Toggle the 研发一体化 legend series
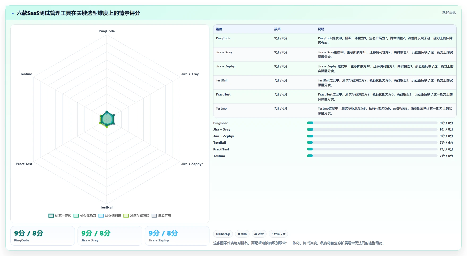Screen dimensions: 467x256 (x=60, y=215)
